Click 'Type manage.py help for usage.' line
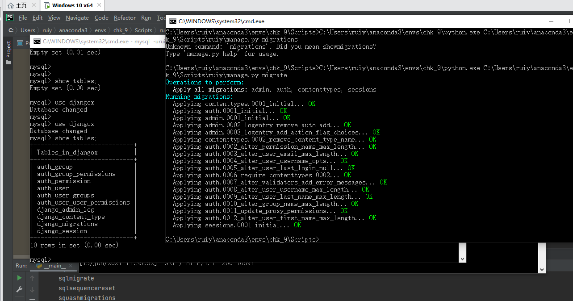The image size is (573, 301). (x=222, y=54)
